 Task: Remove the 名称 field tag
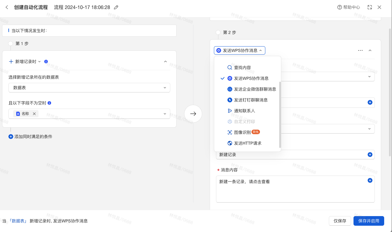click(34, 114)
